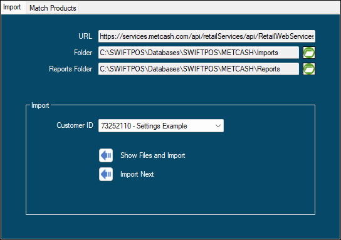Click the Import group box title
341x240 pixels.
[x=40, y=105]
